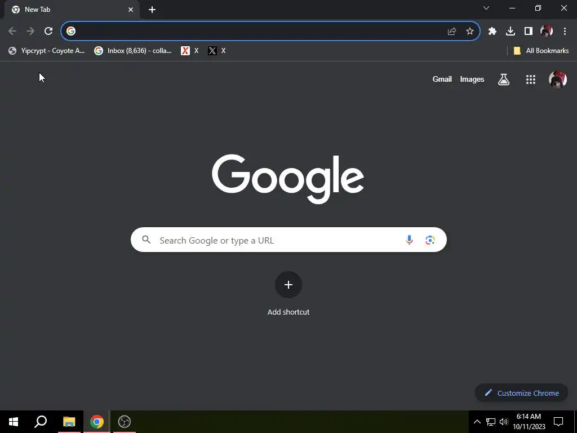Open the Downloads icon in toolbar
This screenshot has height=433, width=577.
pos(511,32)
